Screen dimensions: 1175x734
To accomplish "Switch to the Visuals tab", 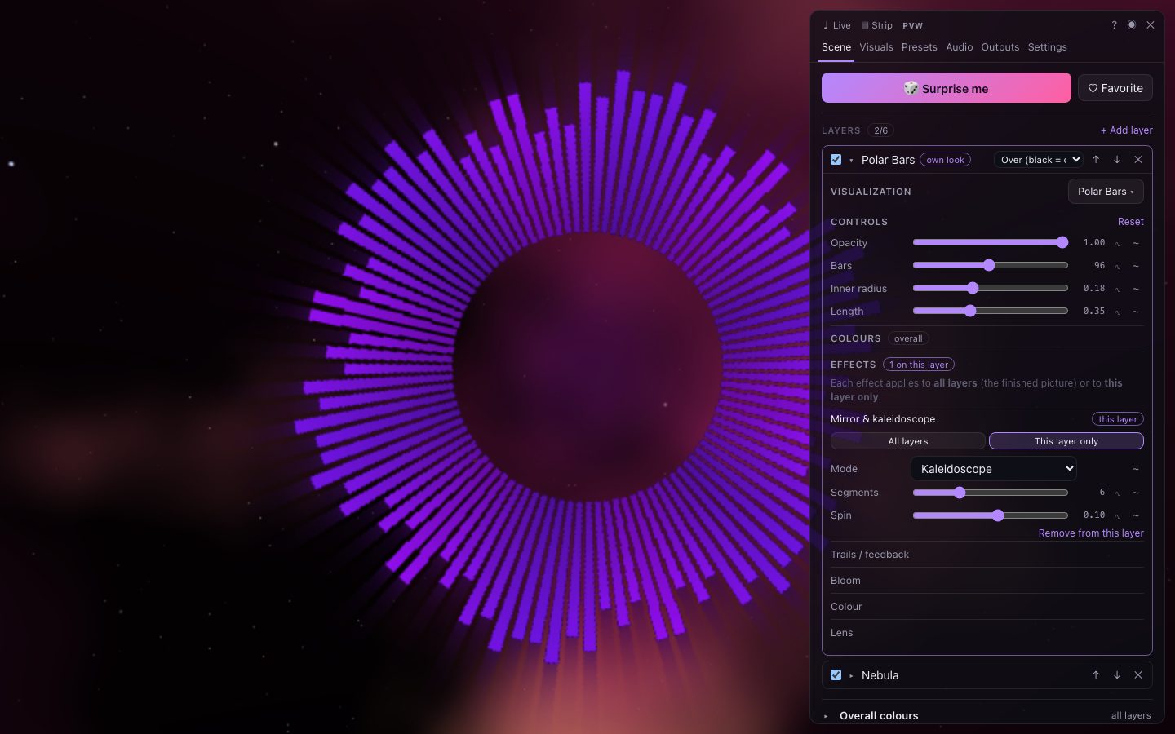I will click(x=876, y=47).
